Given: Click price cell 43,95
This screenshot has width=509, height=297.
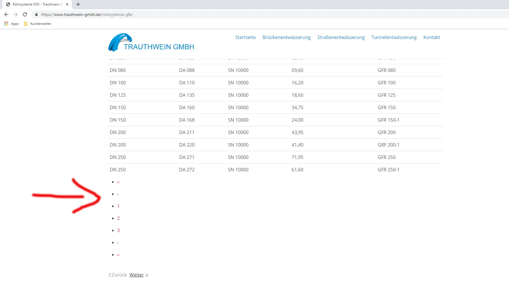Looking at the screenshot, I should click(298, 132).
